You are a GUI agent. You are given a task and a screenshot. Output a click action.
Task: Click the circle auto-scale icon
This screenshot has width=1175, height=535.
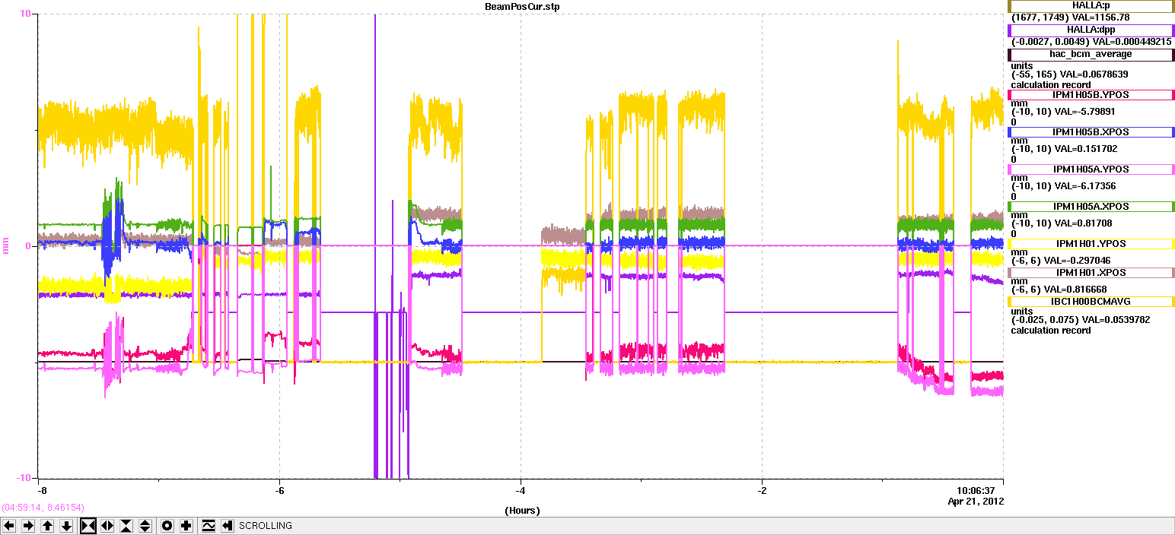click(x=167, y=526)
